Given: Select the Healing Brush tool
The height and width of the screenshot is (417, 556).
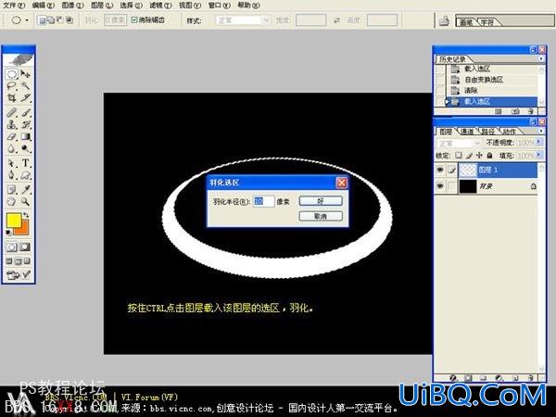Looking at the screenshot, I should coord(11,113).
